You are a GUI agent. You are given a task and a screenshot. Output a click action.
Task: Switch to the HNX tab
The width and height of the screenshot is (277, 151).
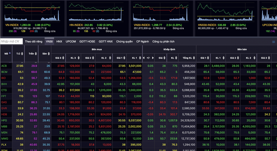click(59, 41)
